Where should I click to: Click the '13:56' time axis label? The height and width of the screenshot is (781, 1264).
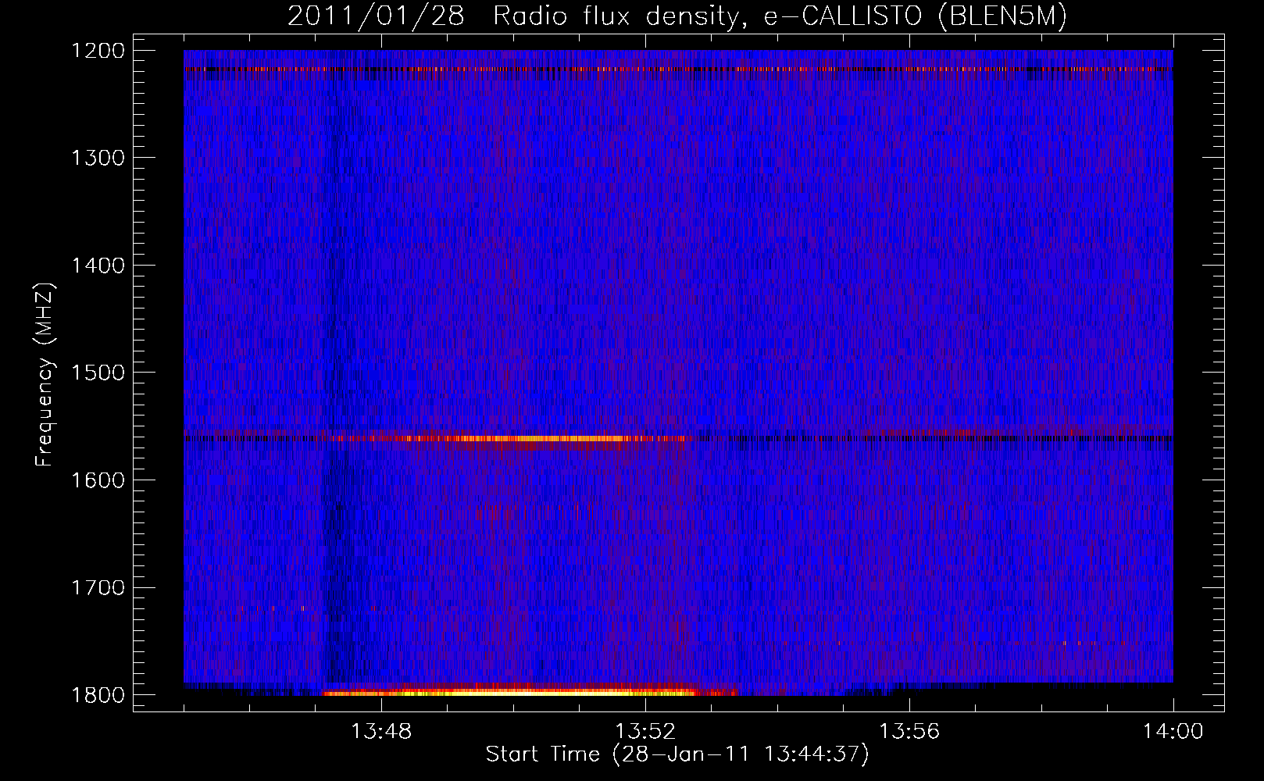coord(909,732)
